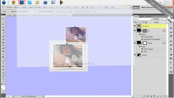The image size is (174, 98).
Task: Toggle Superposición de degradado effect visibility
Action: [x=142, y=39]
